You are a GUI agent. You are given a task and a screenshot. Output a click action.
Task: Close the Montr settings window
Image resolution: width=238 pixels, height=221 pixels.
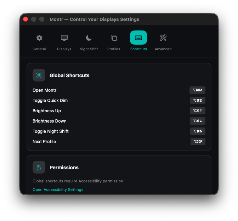point(25,19)
